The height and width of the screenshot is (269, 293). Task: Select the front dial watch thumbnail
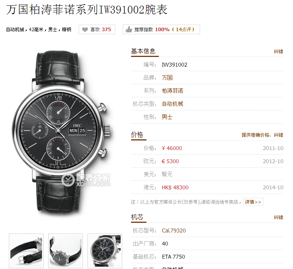105,251
